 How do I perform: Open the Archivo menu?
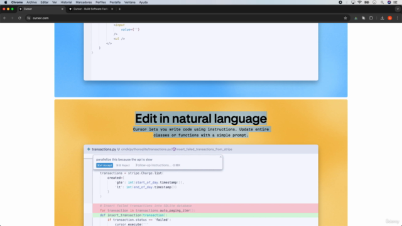tap(31, 3)
